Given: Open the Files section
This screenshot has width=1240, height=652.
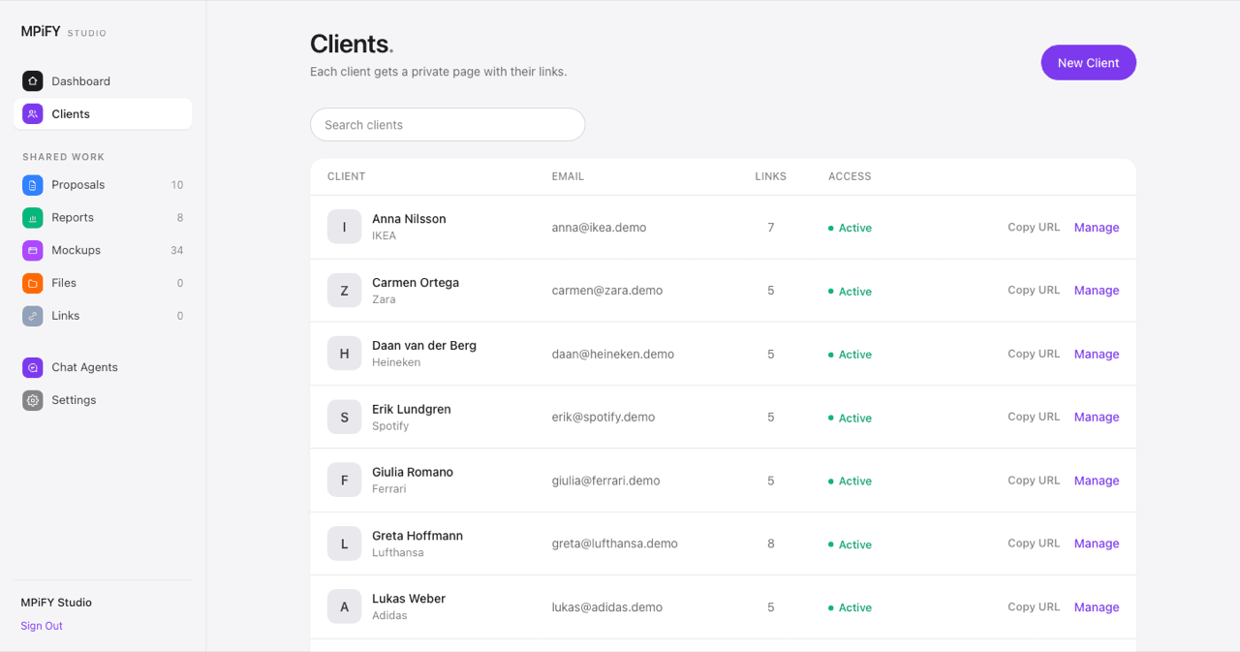Looking at the screenshot, I should 103,284.
